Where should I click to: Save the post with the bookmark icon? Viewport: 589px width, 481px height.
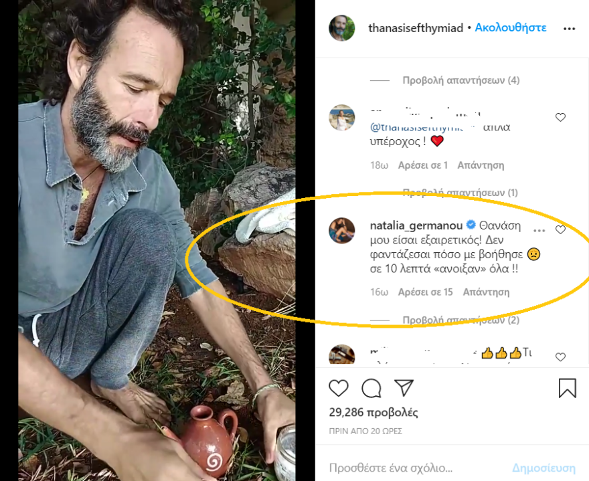(x=568, y=387)
